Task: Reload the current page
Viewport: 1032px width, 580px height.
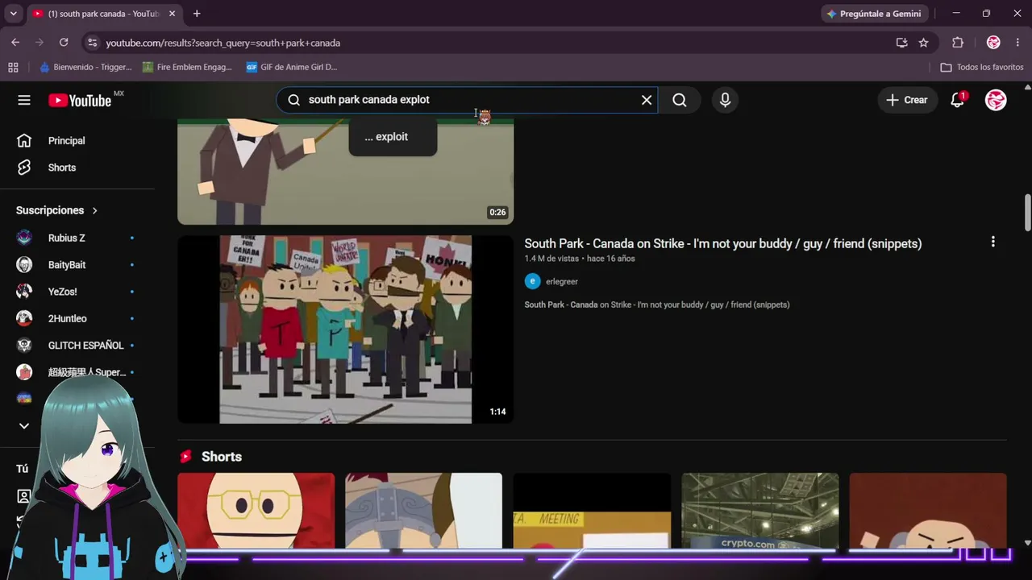Action: click(64, 43)
